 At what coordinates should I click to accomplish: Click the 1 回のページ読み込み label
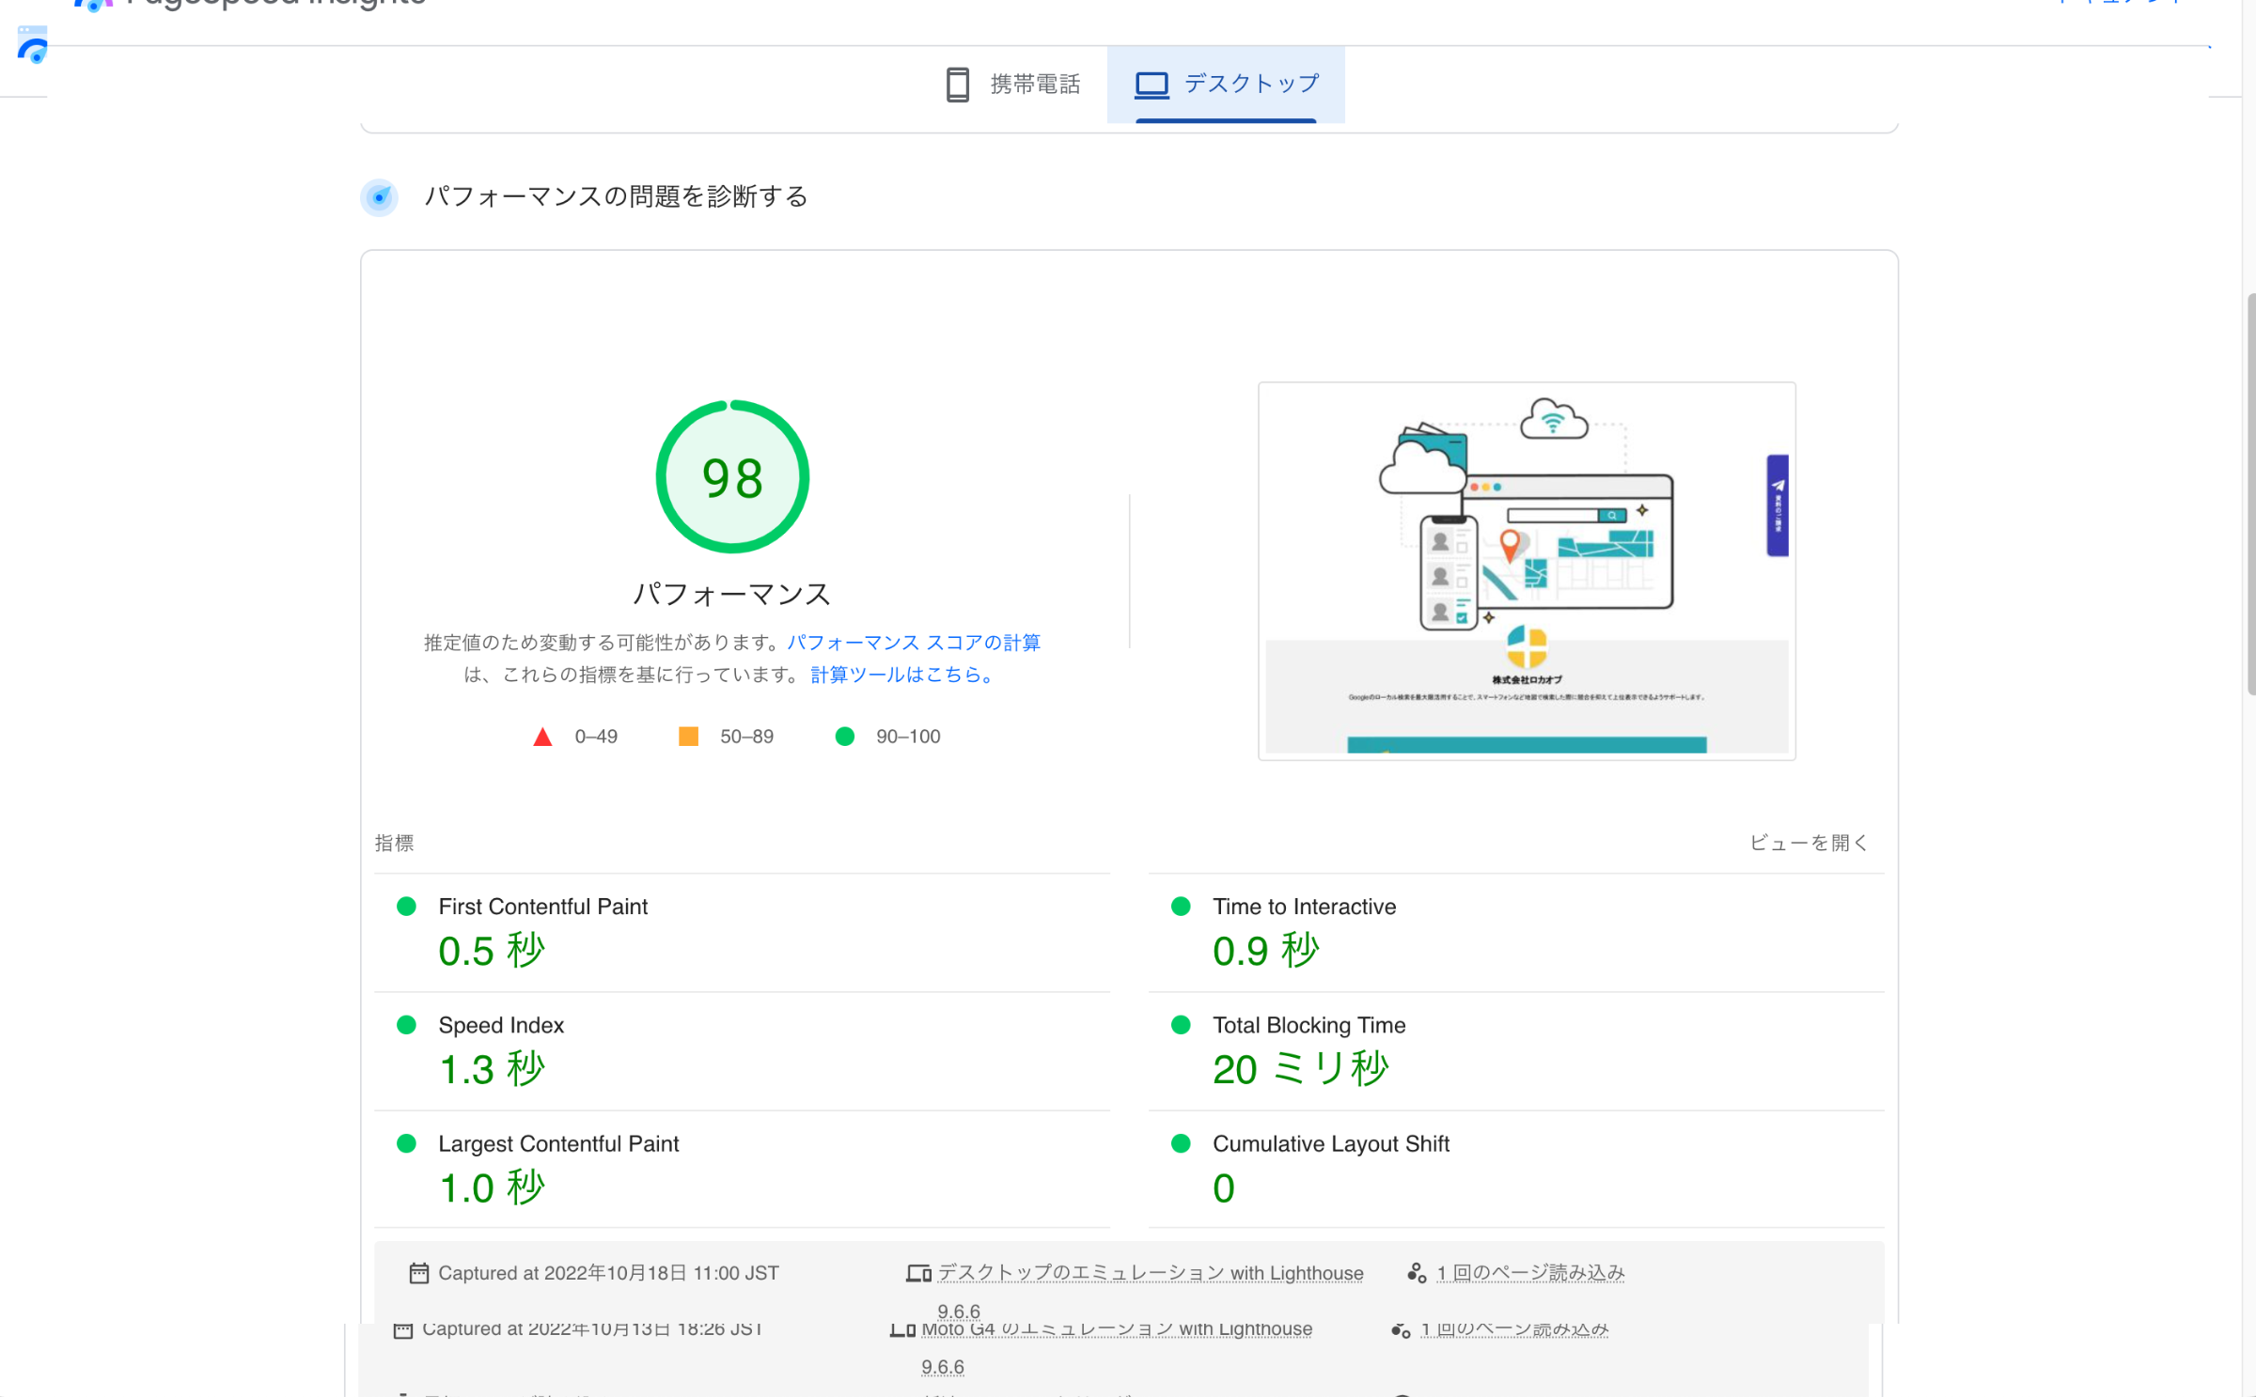1529,1273
